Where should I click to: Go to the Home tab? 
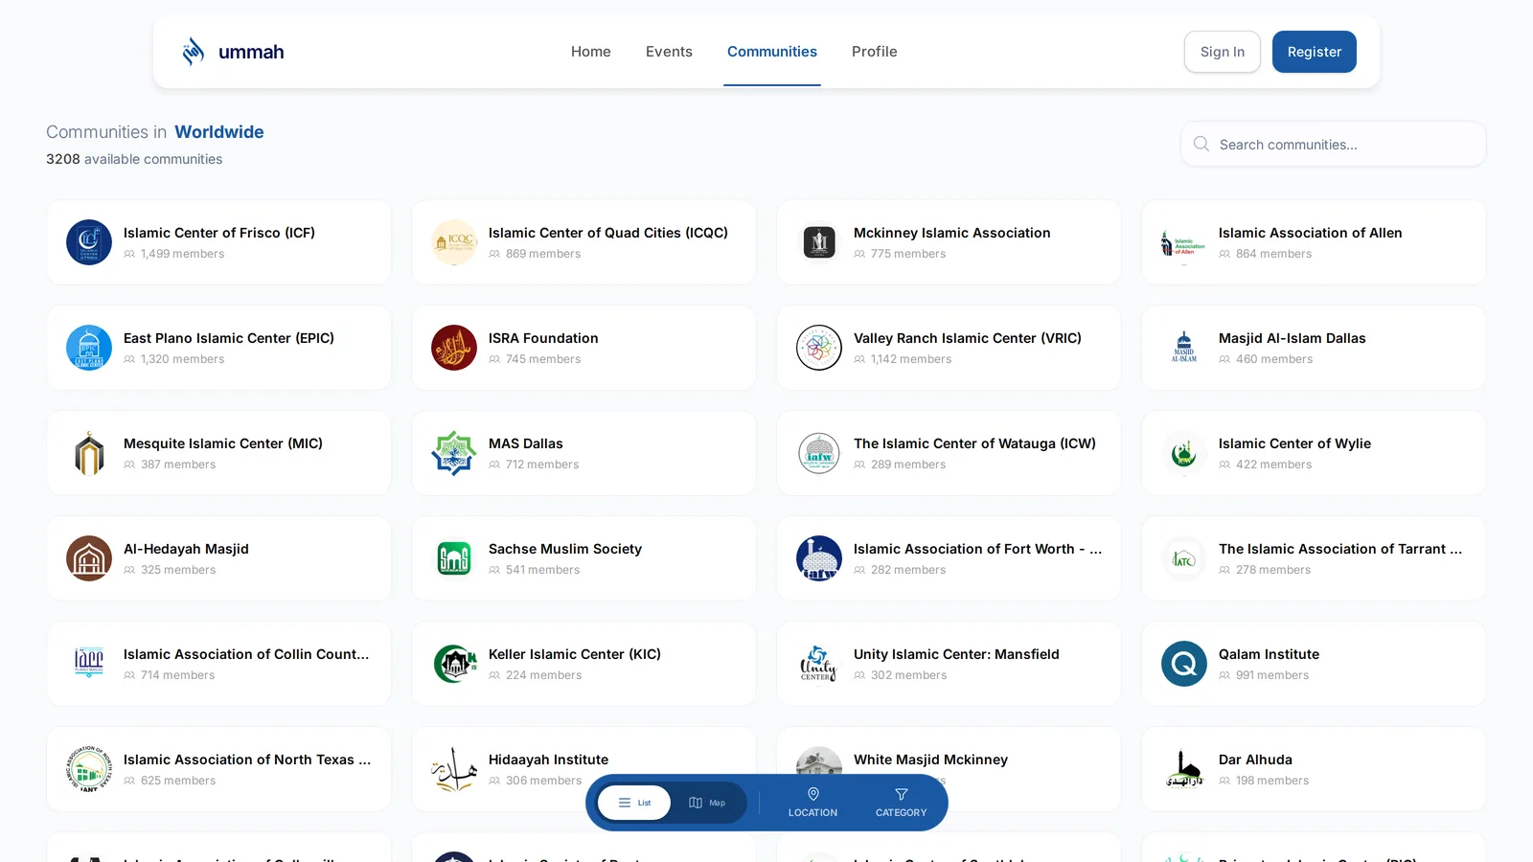[x=591, y=52]
